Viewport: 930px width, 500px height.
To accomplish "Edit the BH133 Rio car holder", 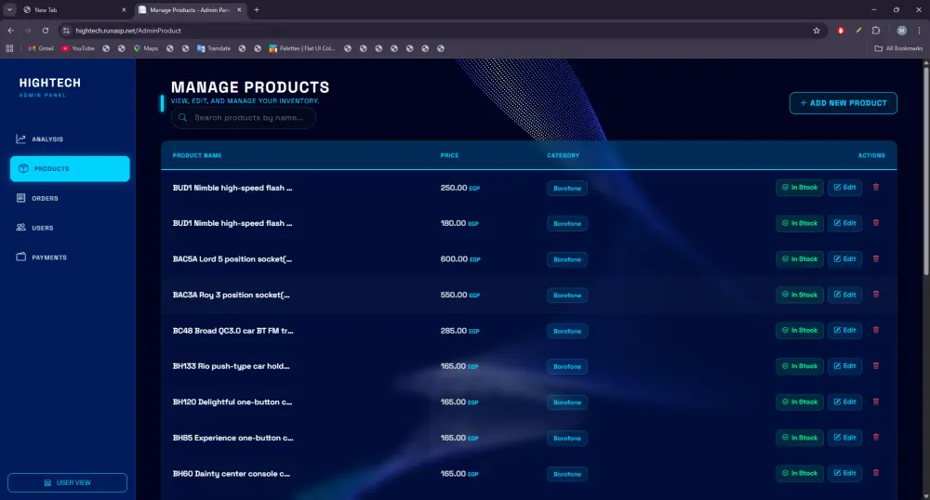I will pyautogui.click(x=844, y=366).
